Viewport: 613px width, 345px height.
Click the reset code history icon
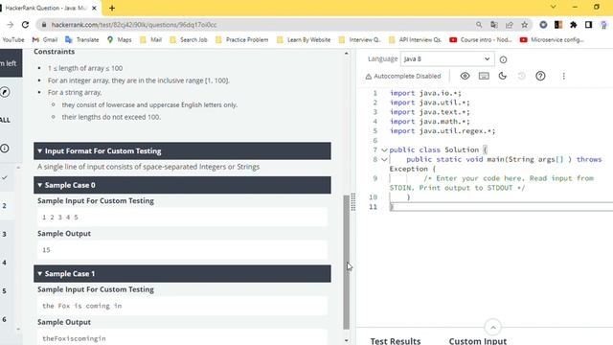pos(521,76)
